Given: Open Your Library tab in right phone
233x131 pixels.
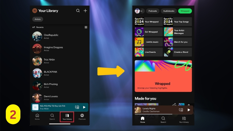Looking at the screenshot, I should coord(184,120).
